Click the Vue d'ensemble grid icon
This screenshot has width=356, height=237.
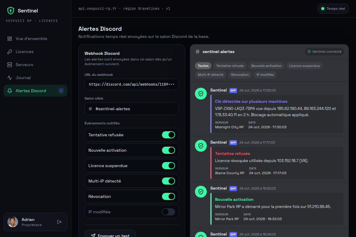[x=10, y=39]
